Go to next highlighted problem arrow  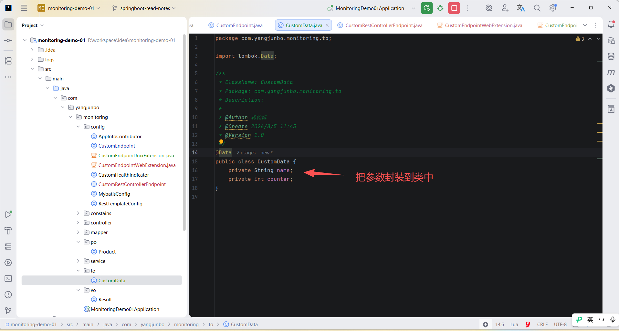598,39
